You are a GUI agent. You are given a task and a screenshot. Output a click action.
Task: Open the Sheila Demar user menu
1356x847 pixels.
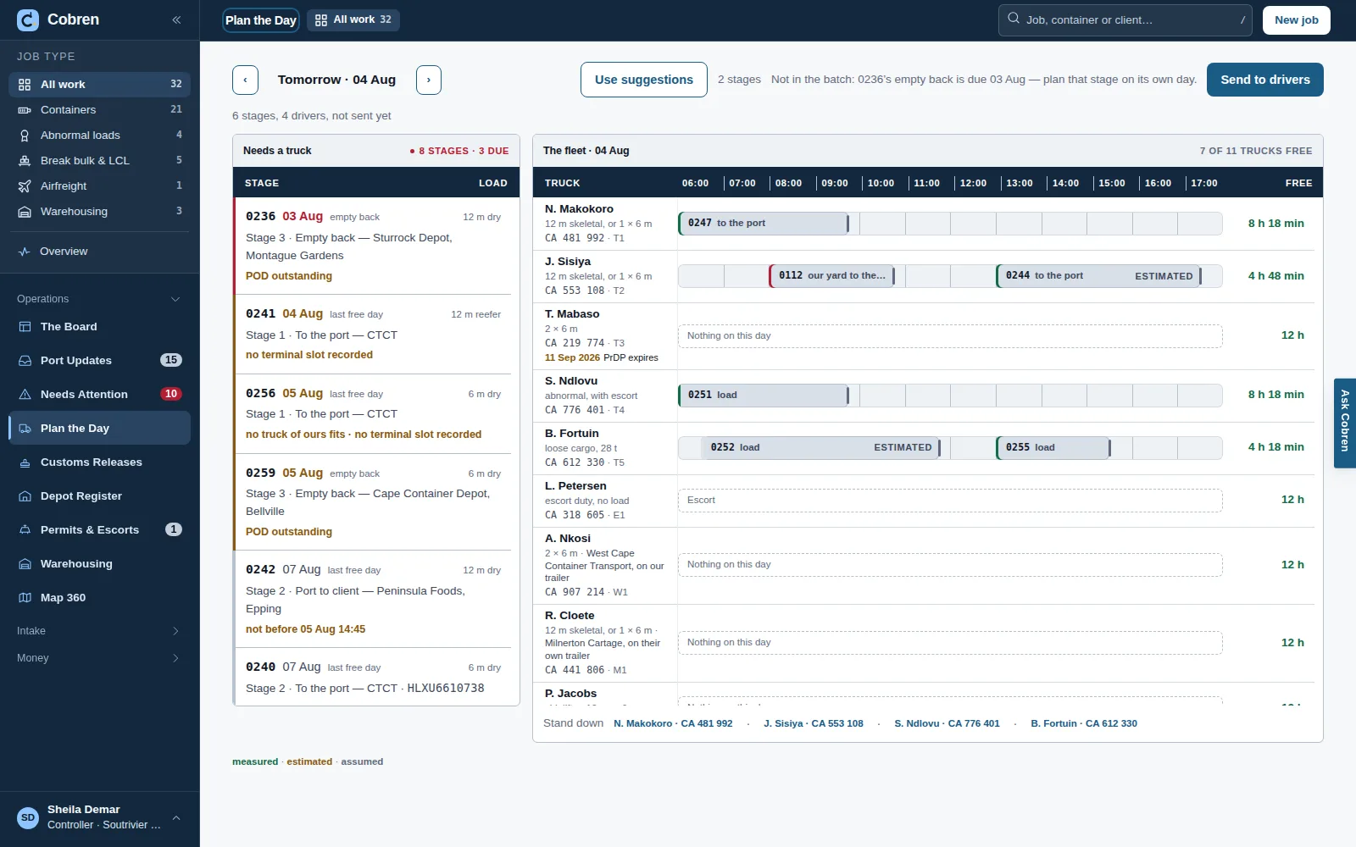(100, 817)
